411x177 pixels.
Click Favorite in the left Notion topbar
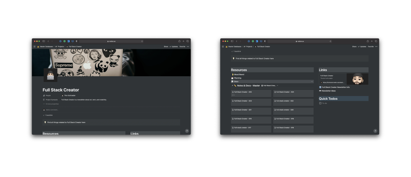[182, 46]
